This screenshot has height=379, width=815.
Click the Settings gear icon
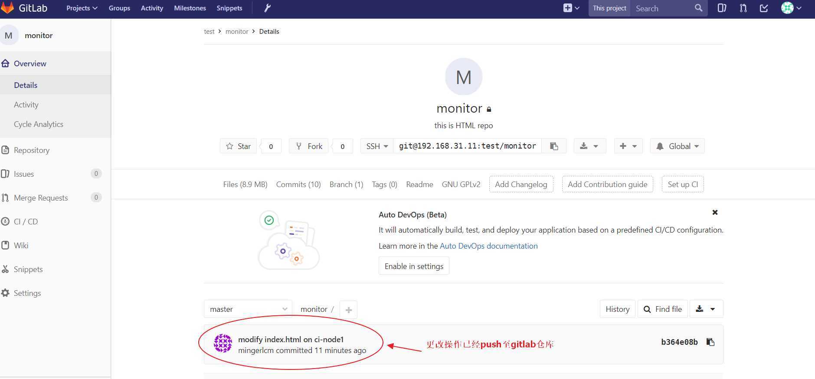(x=5, y=293)
